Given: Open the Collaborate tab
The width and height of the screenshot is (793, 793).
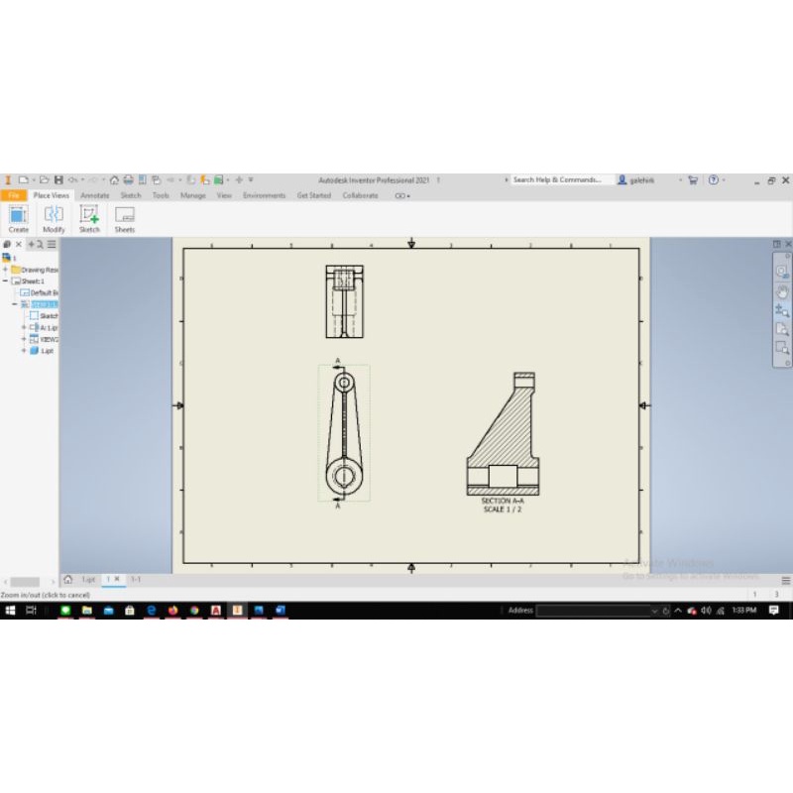Looking at the screenshot, I should tap(360, 195).
